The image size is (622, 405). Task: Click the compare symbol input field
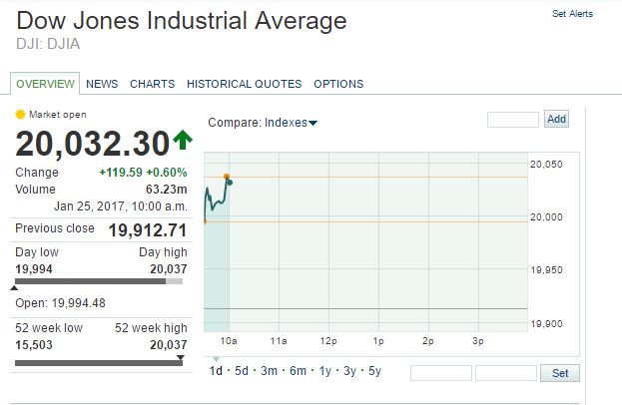pyautogui.click(x=513, y=120)
